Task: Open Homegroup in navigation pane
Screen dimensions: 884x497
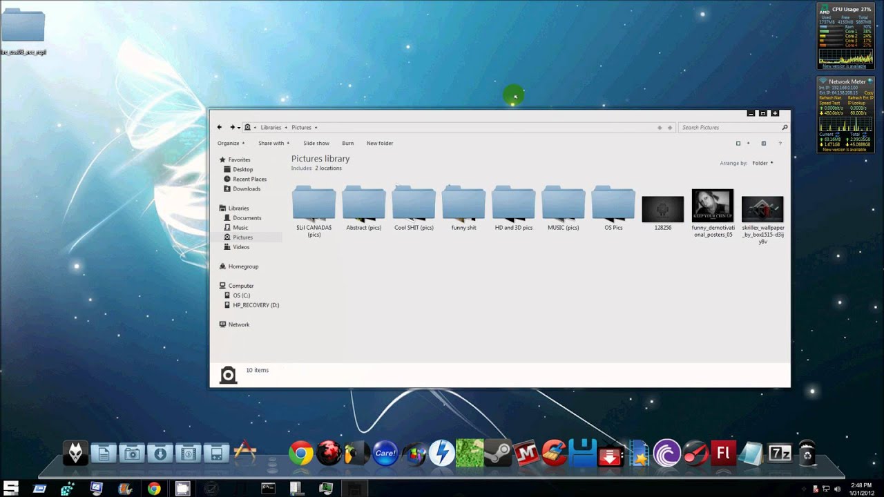Action: click(x=243, y=266)
